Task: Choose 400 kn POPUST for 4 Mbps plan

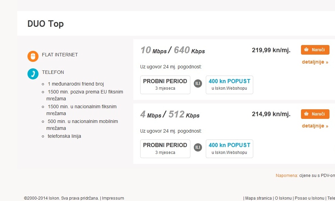Action: (230, 148)
